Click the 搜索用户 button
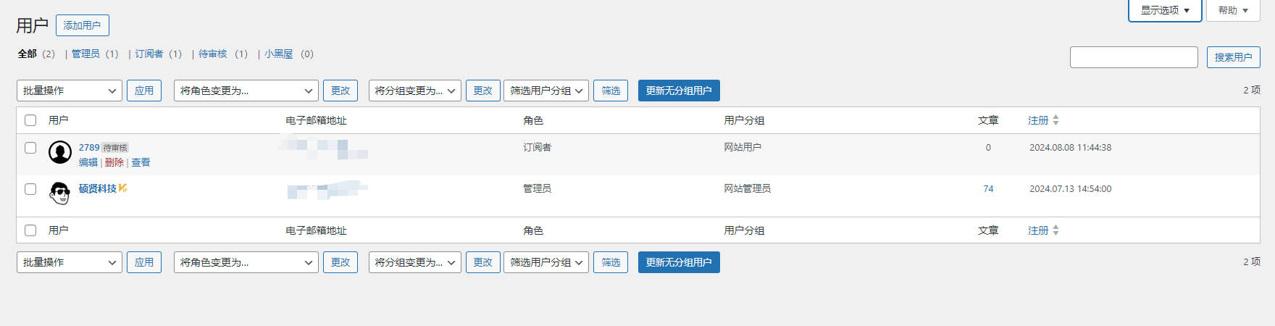The width and height of the screenshot is (1275, 326). tap(1233, 57)
